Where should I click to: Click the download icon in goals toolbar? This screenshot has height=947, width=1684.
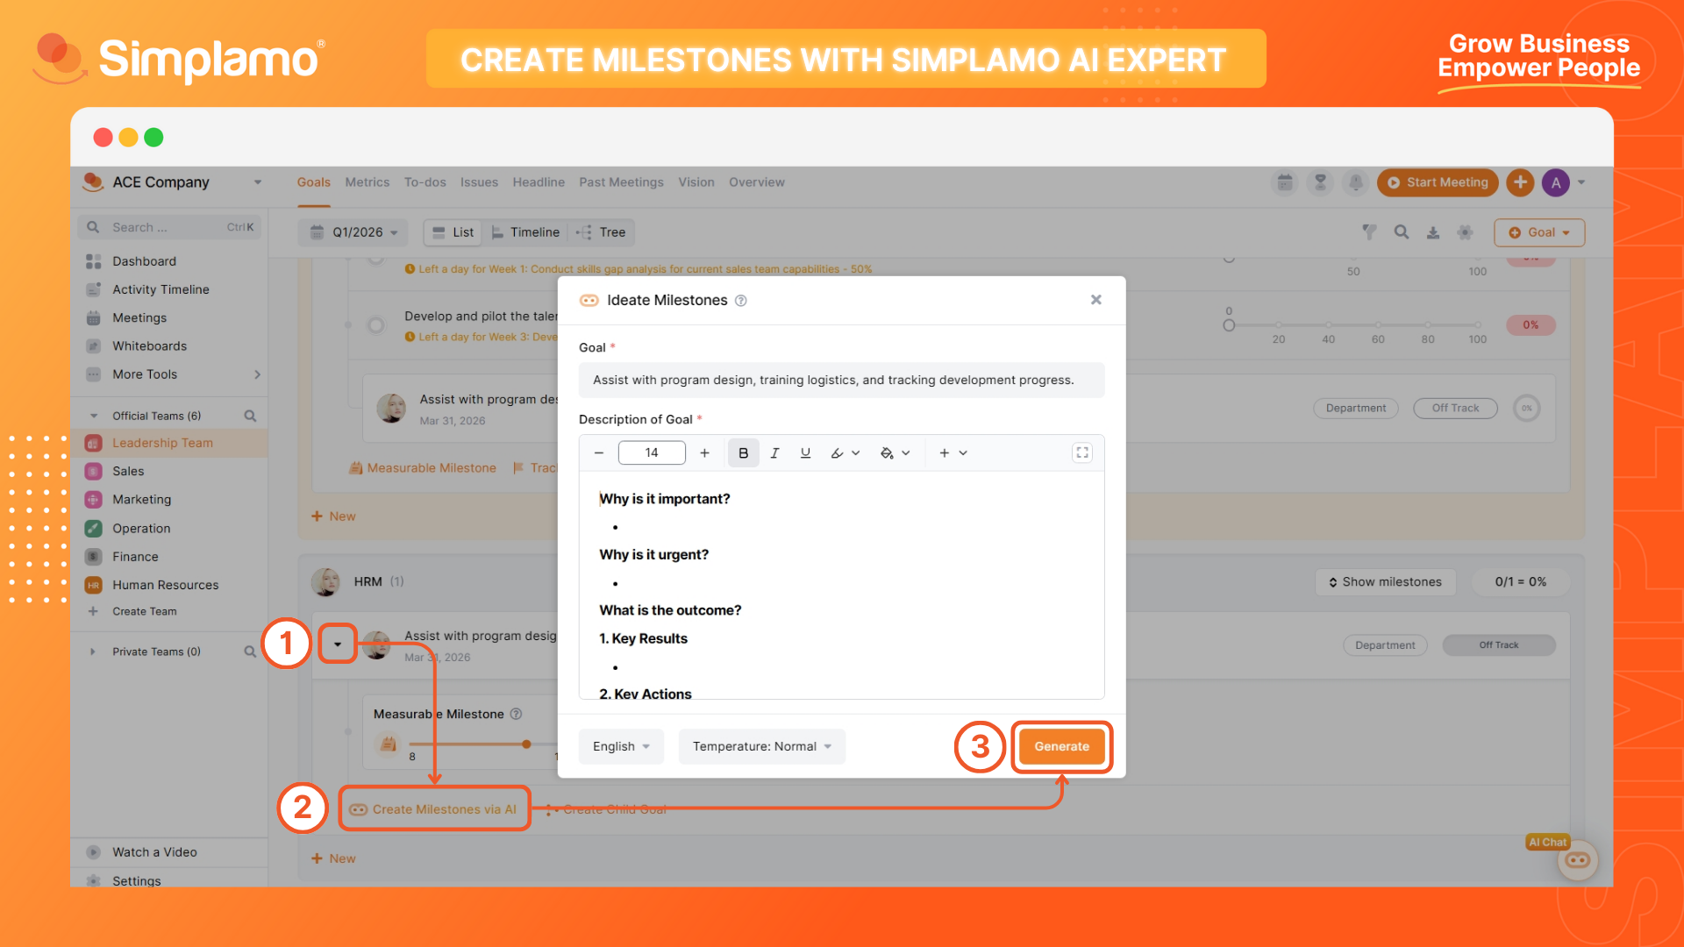pos(1433,232)
